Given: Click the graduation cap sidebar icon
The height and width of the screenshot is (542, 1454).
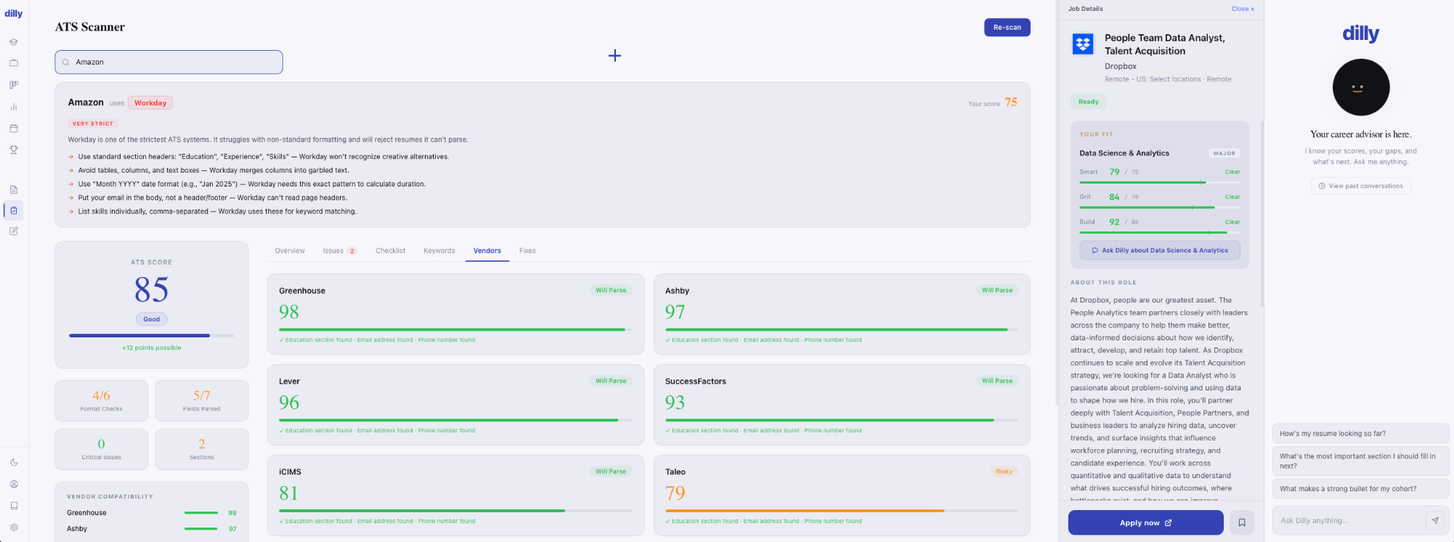Looking at the screenshot, I should [14, 42].
